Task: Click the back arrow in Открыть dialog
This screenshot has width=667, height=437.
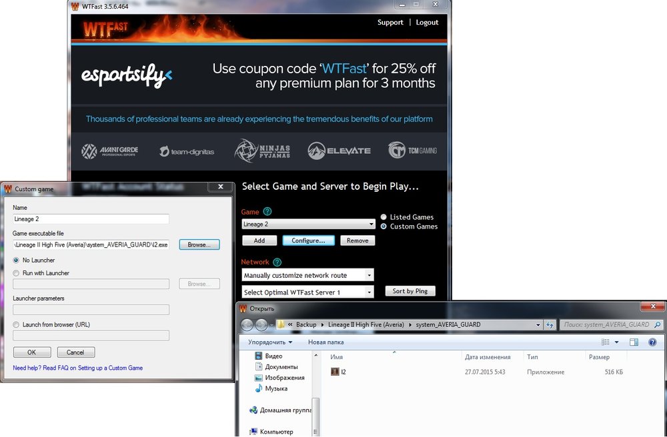Action: pyautogui.click(x=247, y=325)
